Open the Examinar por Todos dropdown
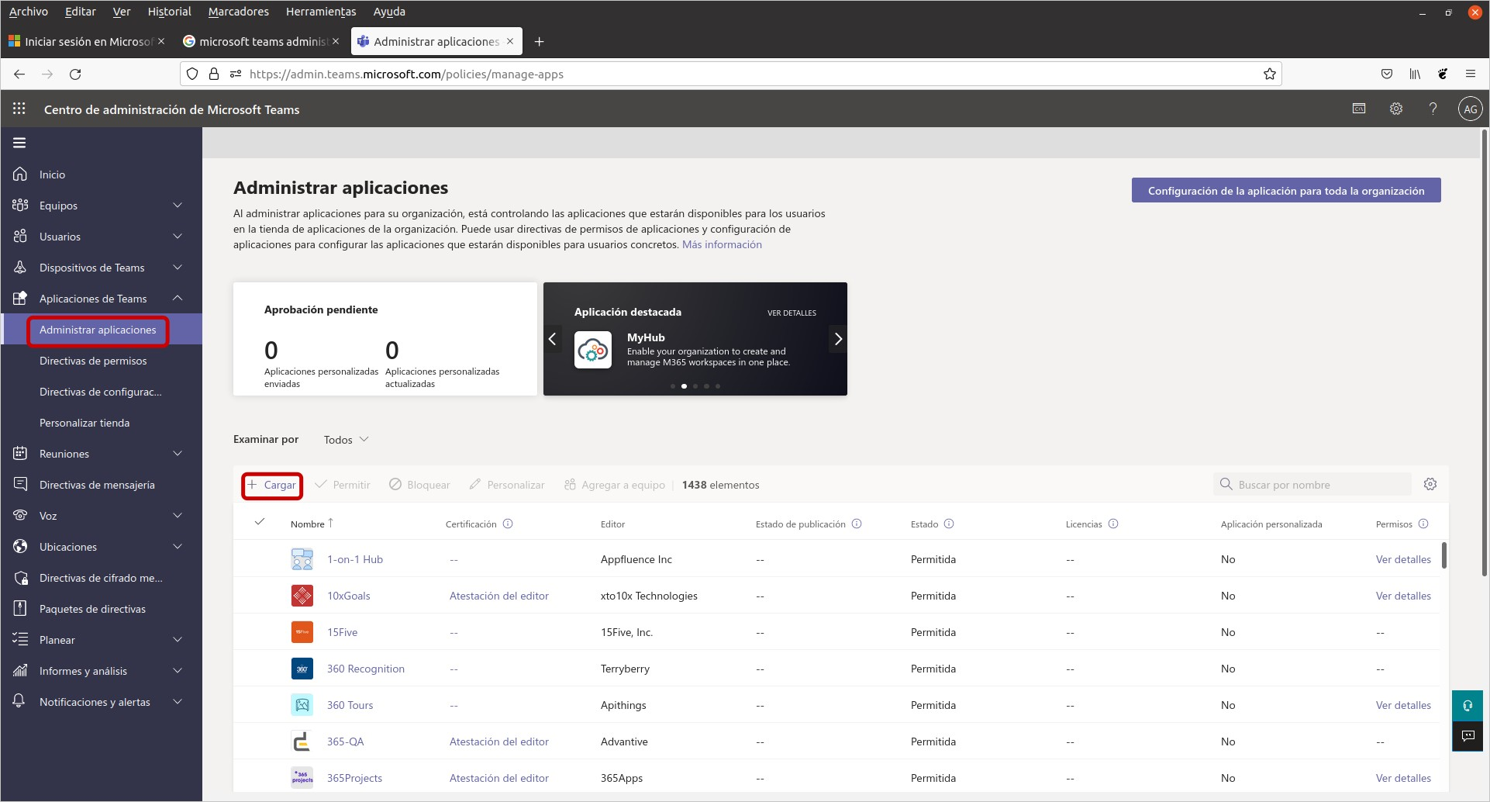Image resolution: width=1490 pixels, height=802 pixels. tap(346, 440)
